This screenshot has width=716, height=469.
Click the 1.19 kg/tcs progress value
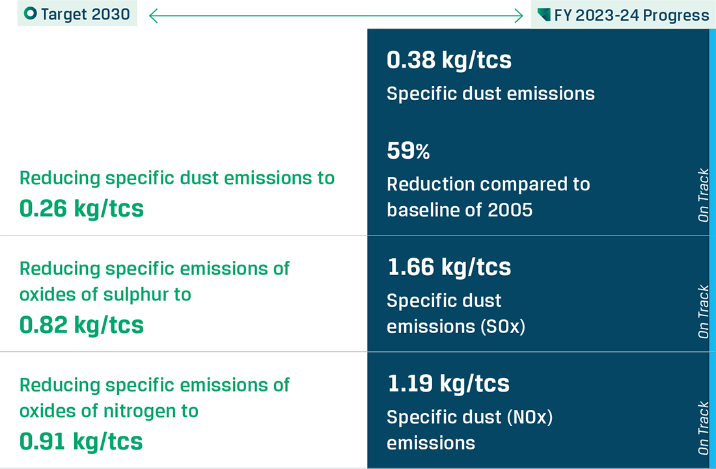pos(448,383)
